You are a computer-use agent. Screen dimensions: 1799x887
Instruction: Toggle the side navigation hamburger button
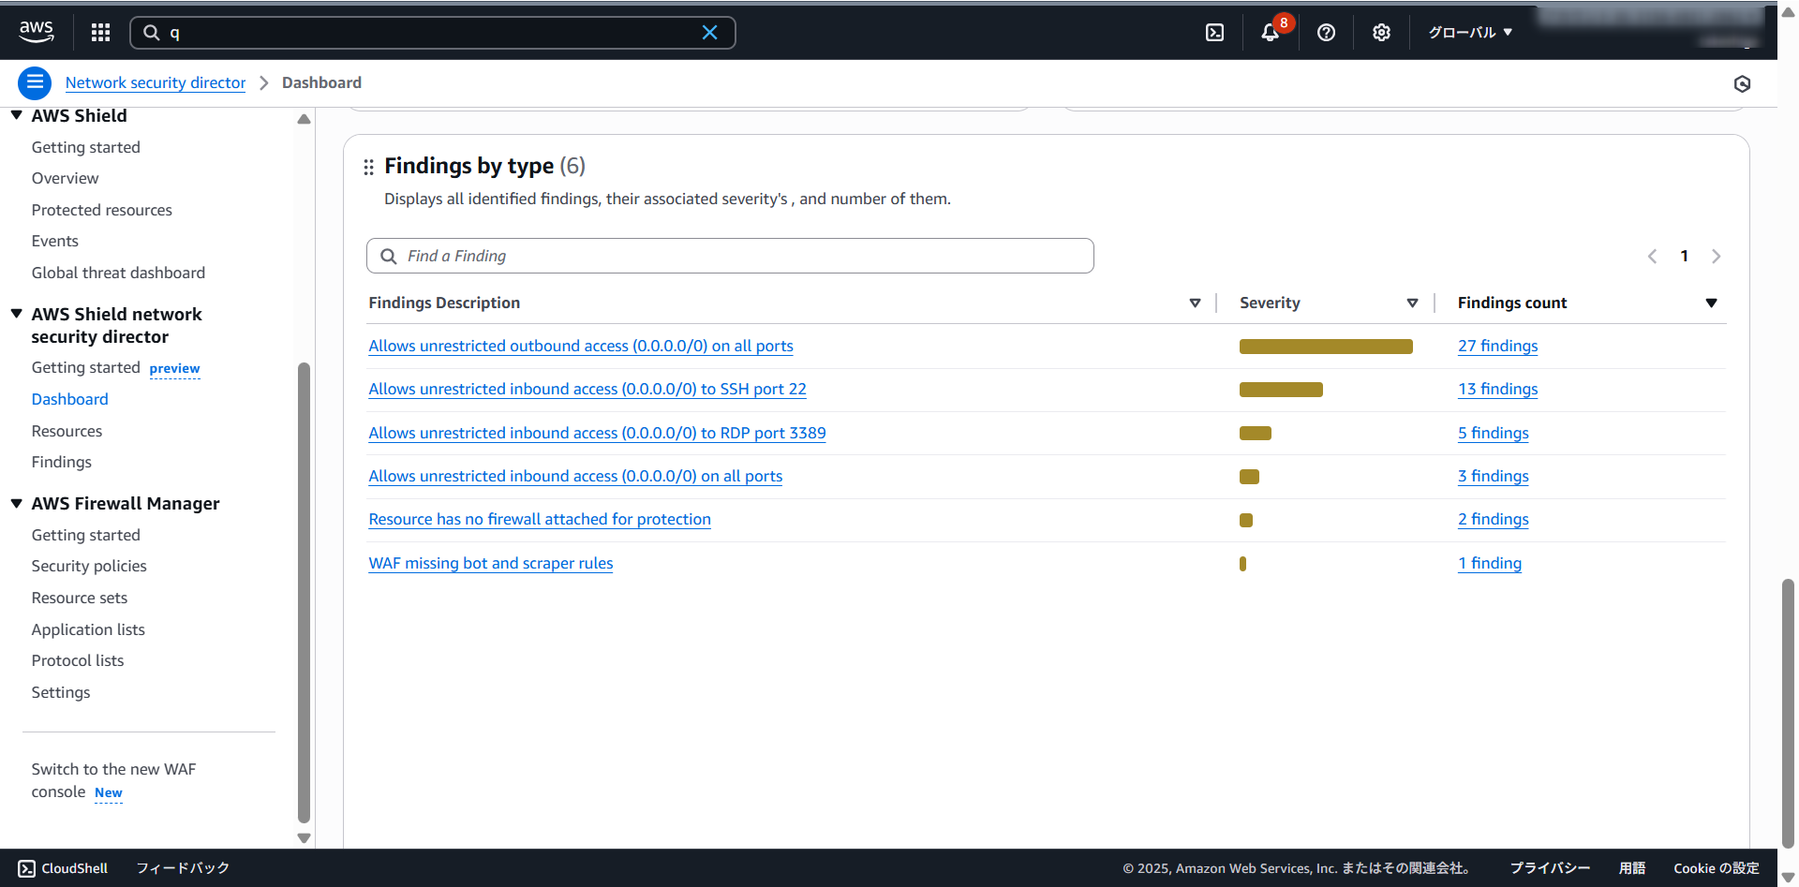35,82
